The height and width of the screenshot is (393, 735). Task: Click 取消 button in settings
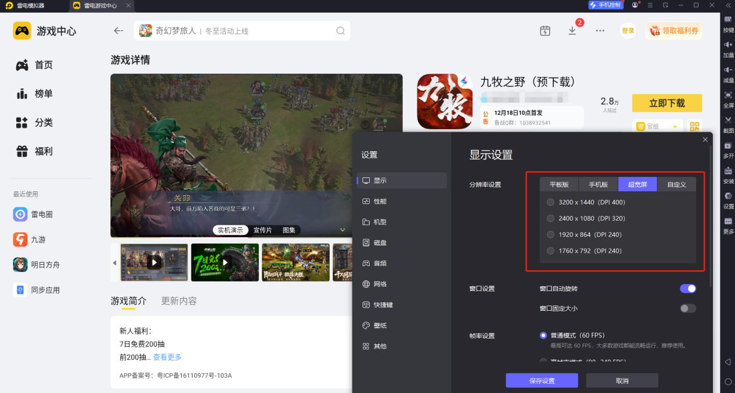622,381
